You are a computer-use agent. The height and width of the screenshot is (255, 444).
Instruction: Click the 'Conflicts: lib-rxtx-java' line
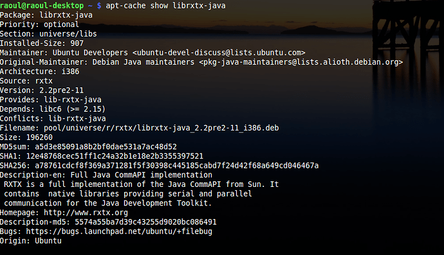tap(53, 118)
